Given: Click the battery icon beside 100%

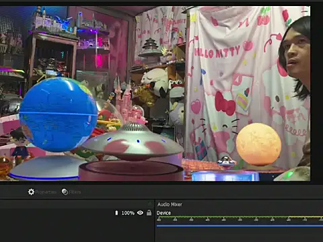Looking at the screenshot, I should [x=116, y=213].
